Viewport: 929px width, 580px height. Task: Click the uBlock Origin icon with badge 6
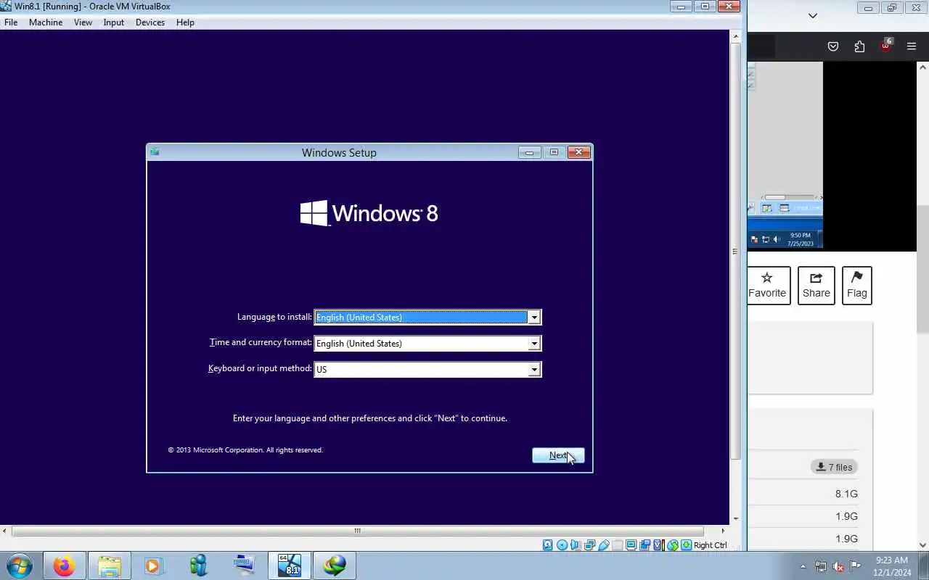coord(886,46)
